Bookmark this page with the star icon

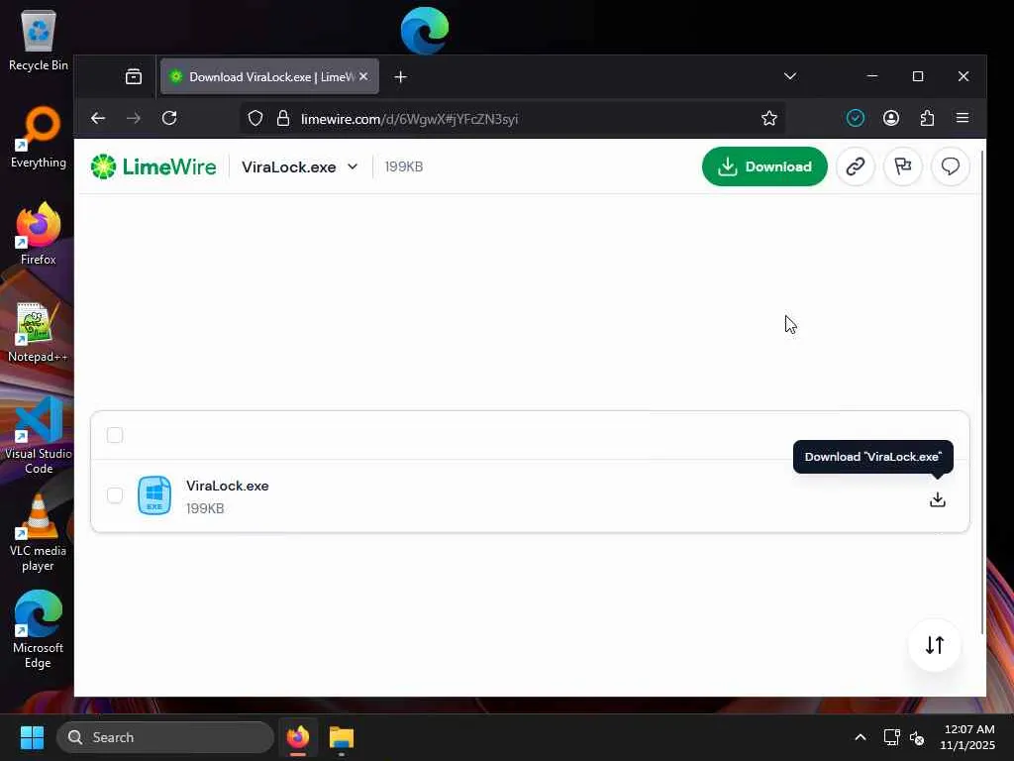pos(768,119)
